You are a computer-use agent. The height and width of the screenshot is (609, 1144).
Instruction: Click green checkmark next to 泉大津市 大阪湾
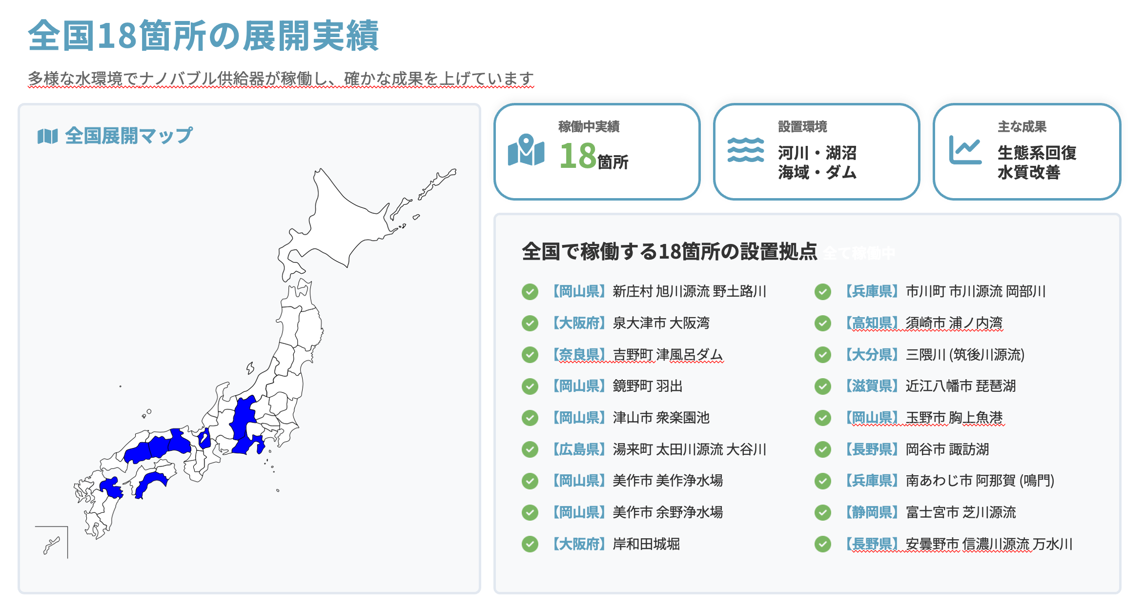point(530,323)
